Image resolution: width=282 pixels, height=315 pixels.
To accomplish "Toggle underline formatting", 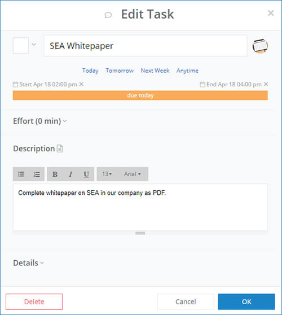I will click(x=86, y=174).
